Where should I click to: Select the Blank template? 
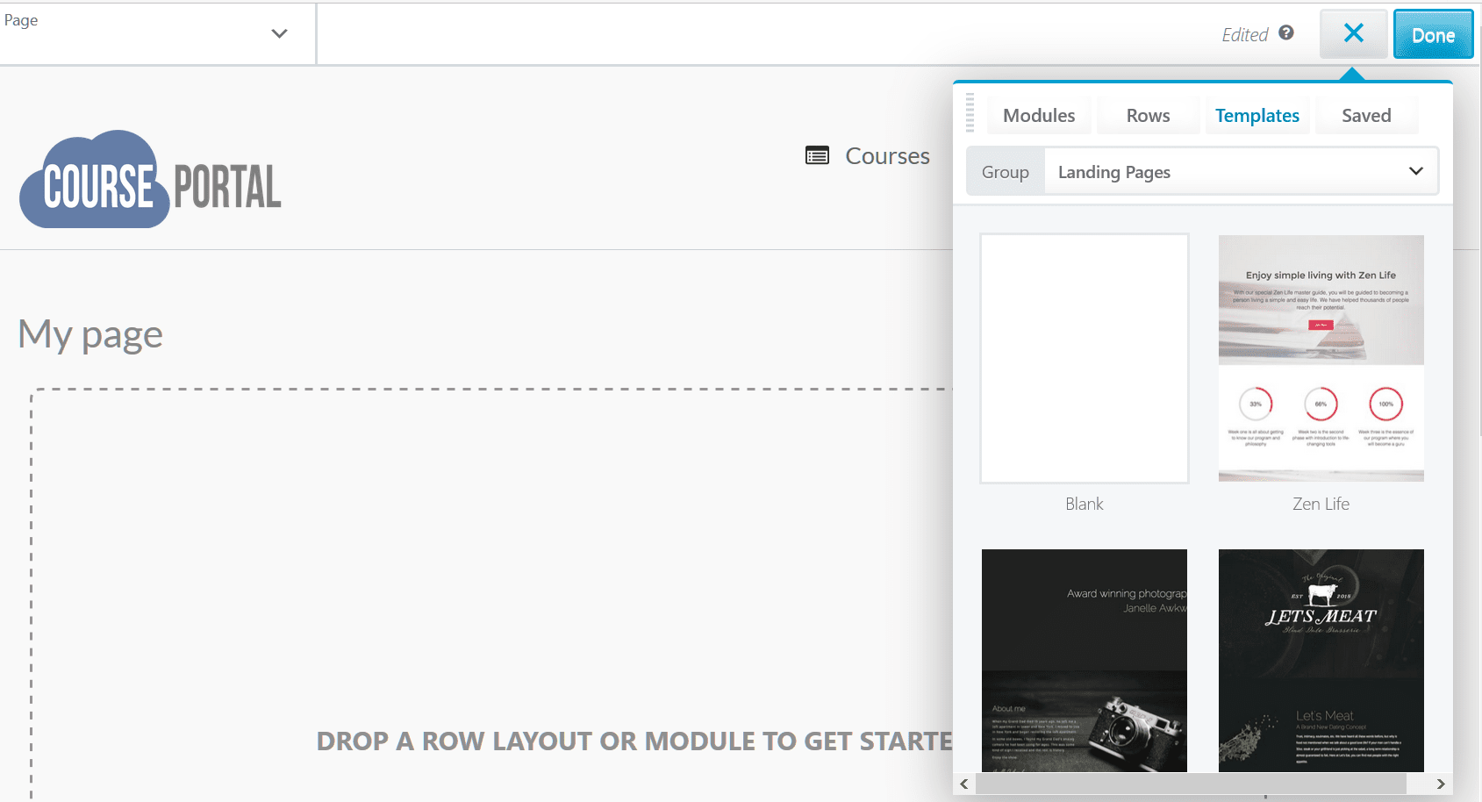(x=1084, y=359)
